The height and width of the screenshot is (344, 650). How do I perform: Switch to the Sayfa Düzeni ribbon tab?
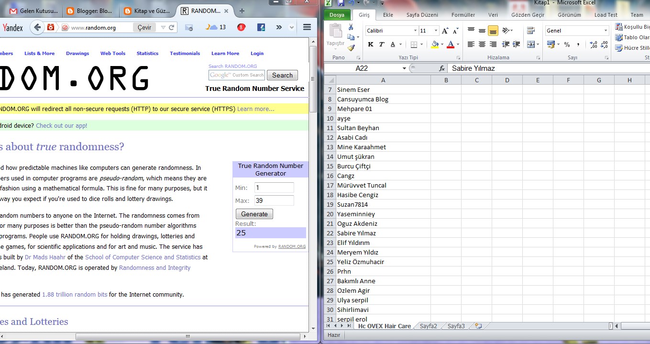(x=422, y=15)
